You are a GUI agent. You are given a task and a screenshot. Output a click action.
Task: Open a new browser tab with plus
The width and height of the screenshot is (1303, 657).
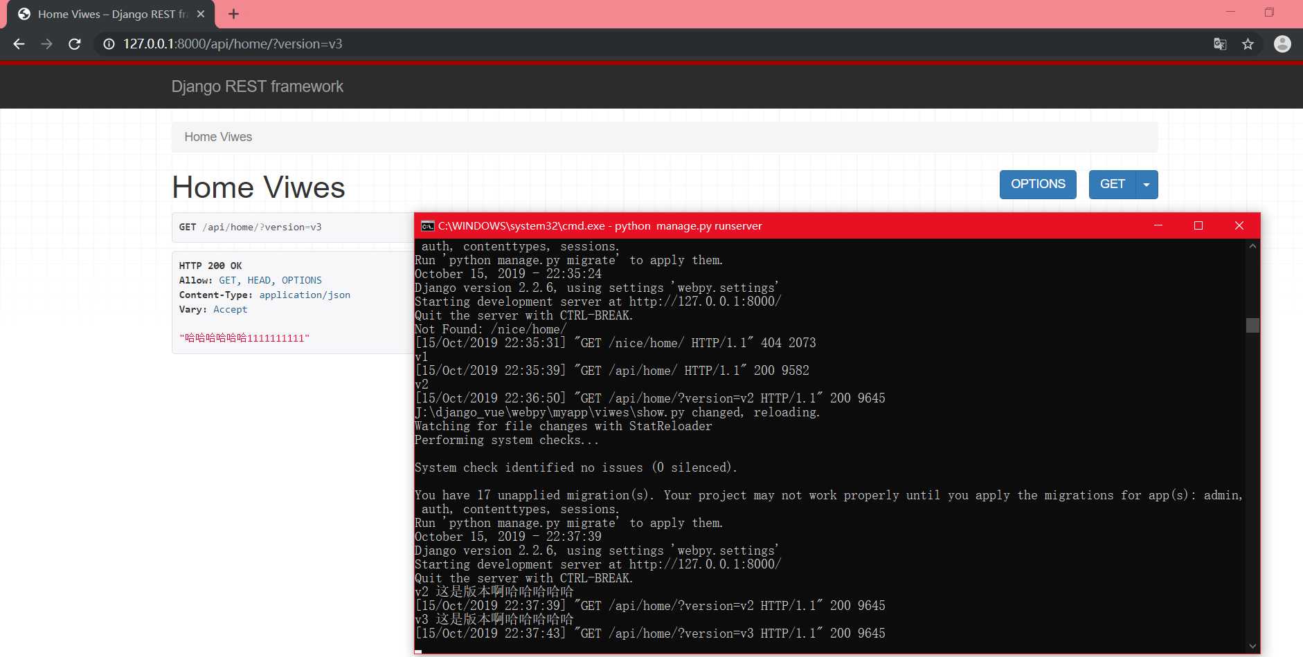(x=233, y=14)
